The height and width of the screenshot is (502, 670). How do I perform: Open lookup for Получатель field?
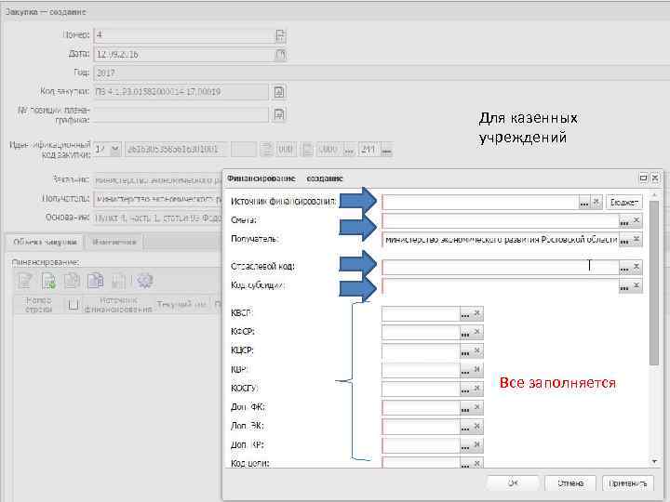click(624, 240)
